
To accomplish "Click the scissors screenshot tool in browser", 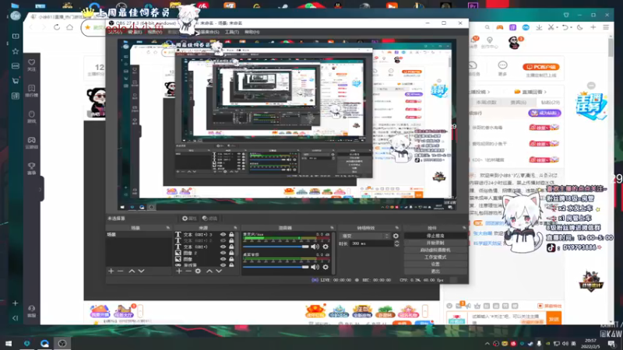I will tap(551, 27).
